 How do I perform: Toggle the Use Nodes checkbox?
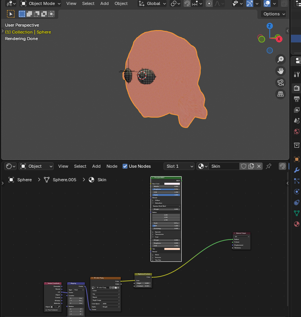[x=125, y=166]
